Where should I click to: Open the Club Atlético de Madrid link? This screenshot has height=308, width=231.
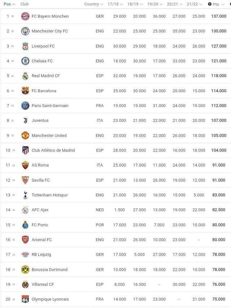(x=53, y=150)
